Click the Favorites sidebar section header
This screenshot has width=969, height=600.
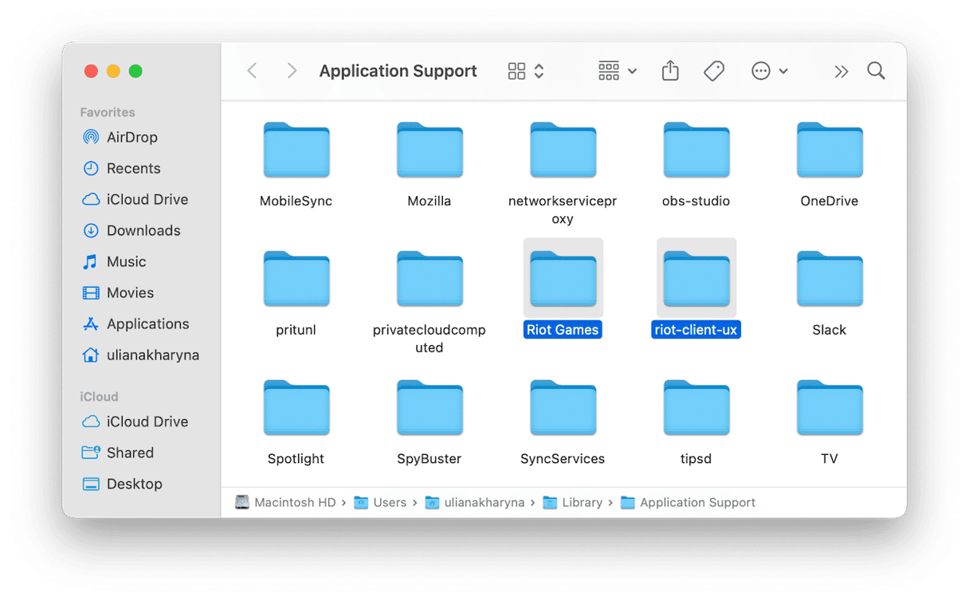[108, 112]
